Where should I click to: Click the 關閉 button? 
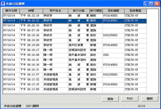coord(150,99)
